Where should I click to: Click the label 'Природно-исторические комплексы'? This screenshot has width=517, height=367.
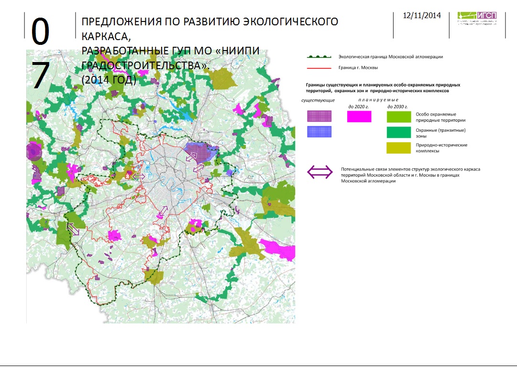tap(441, 148)
